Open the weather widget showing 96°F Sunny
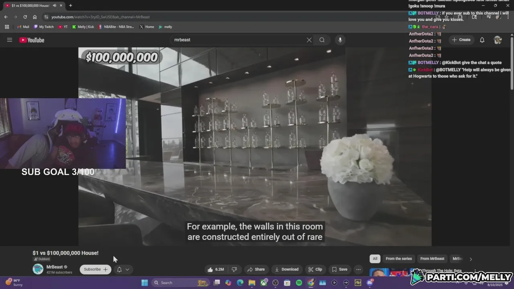 tap(14, 283)
